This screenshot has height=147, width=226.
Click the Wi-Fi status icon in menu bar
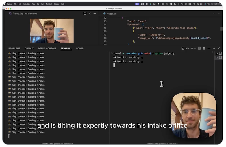click(194, 4)
